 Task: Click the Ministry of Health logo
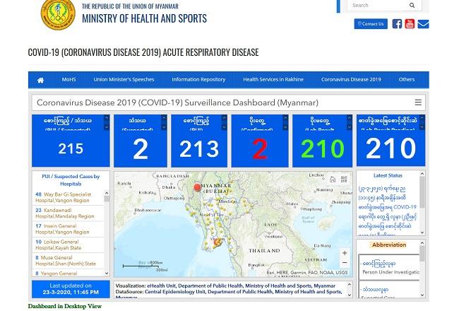click(57, 15)
